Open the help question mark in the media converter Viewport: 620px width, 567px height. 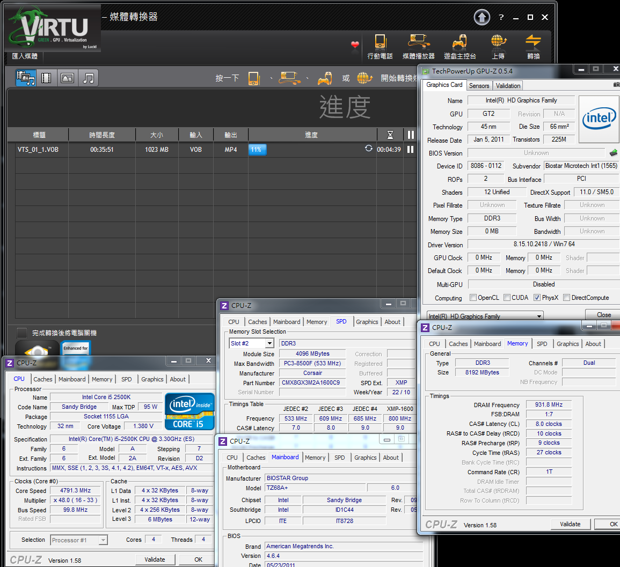click(501, 17)
